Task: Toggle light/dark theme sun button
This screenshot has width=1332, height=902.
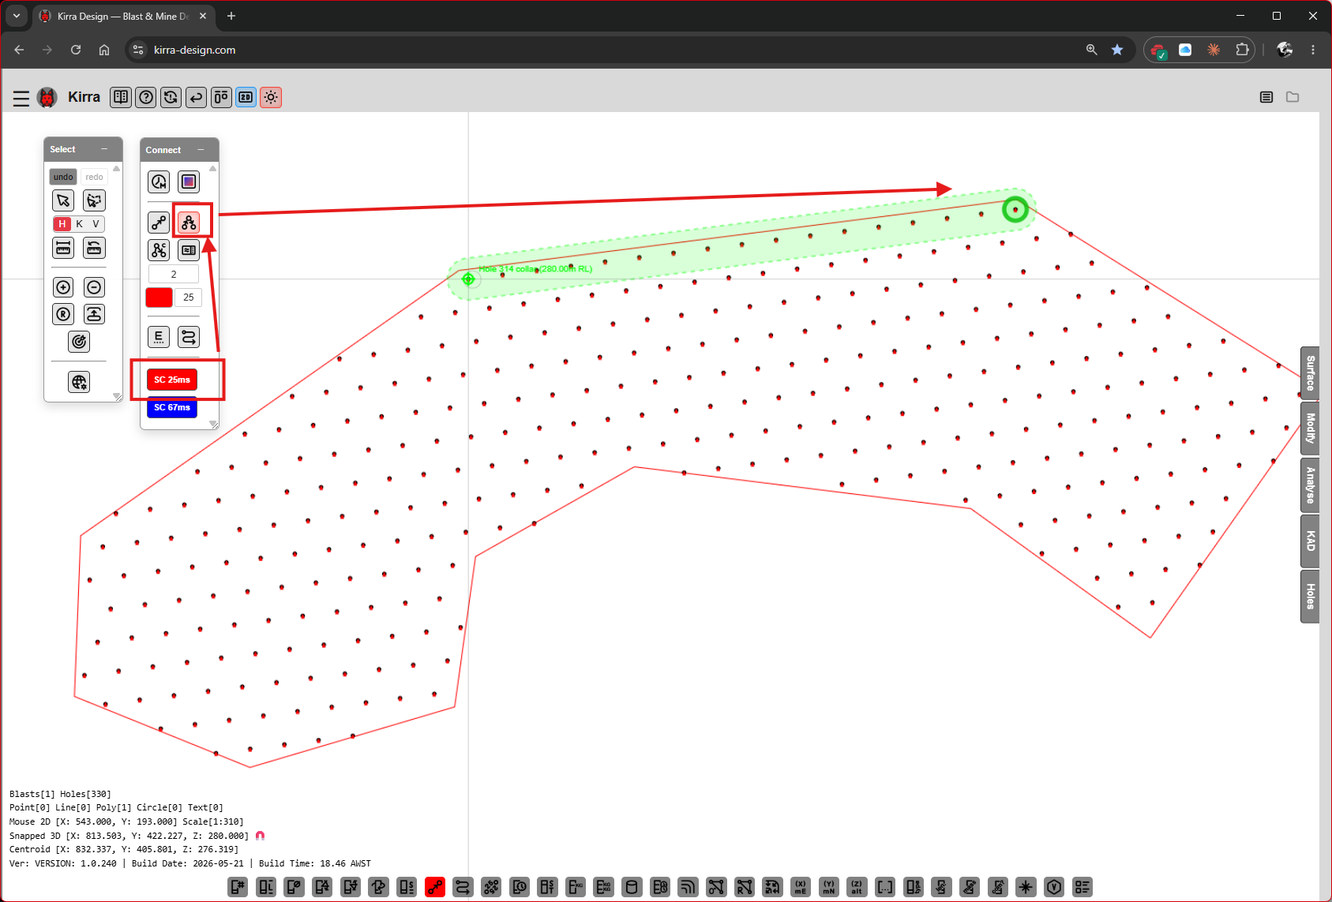Action: coord(271,97)
